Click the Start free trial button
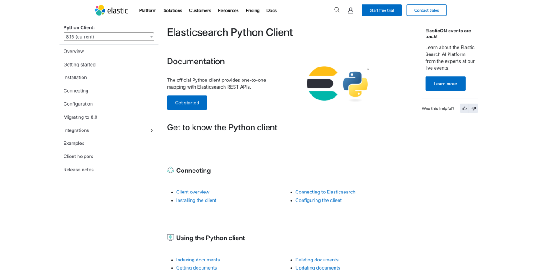The height and width of the screenshot is (270, 541). [381, 9]
